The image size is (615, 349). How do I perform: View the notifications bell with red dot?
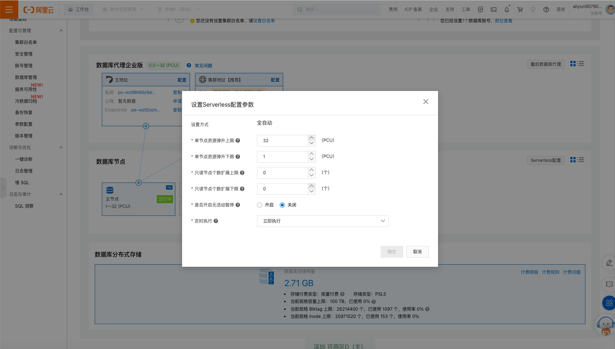click(507, 10)
